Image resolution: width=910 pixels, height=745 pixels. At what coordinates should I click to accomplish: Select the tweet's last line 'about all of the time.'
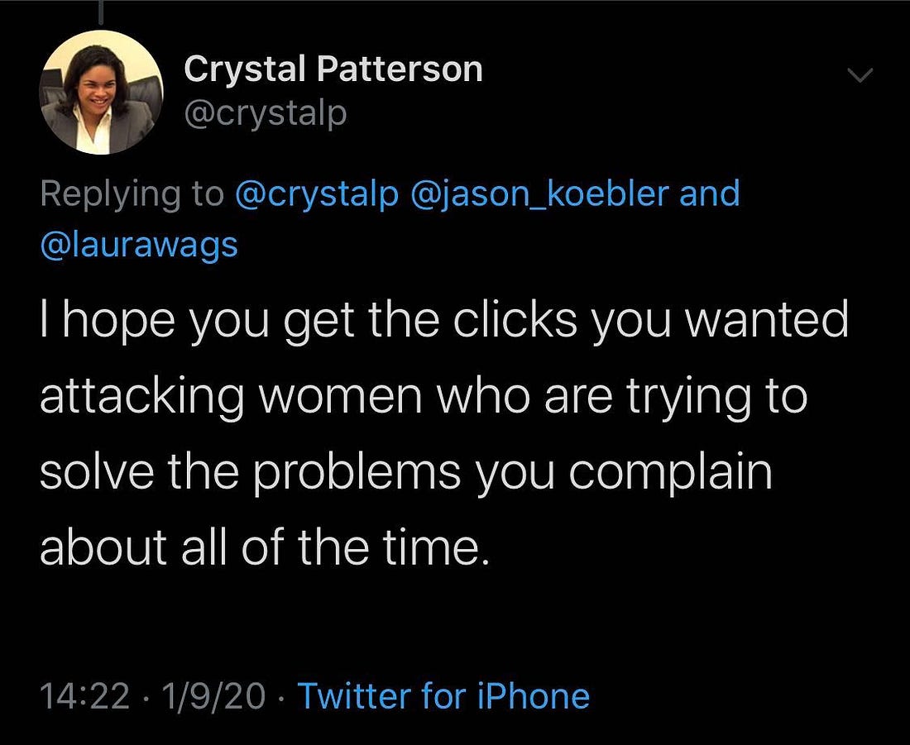[265, 547]
